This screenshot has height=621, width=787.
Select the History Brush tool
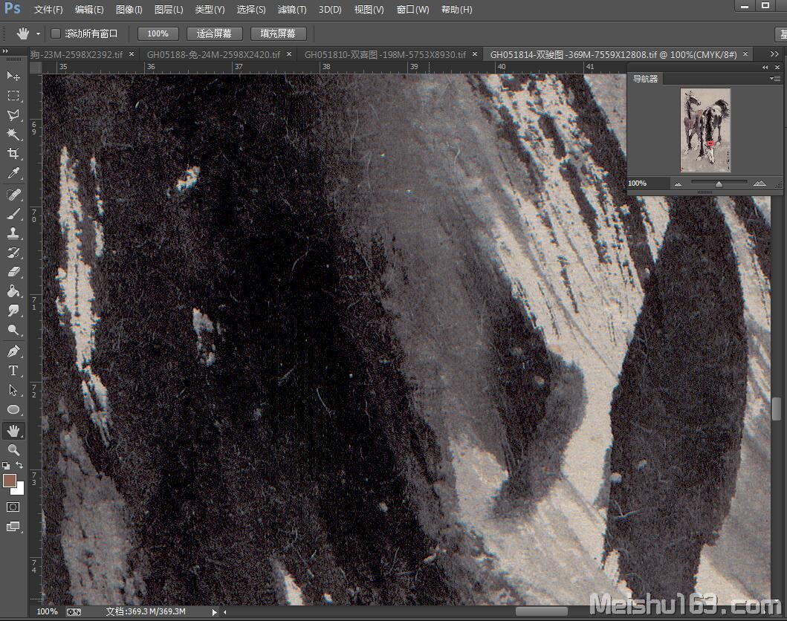(x=13, y=253)
